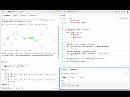
Task: Click the Example 2 heading
Action: click(x=5, y=70)
